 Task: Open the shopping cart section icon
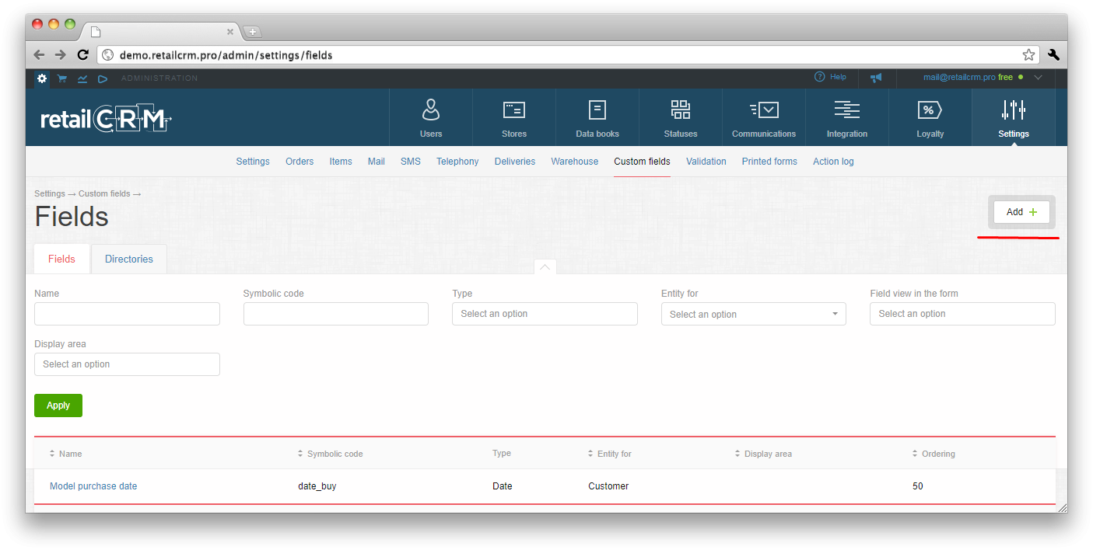point(61,78)
